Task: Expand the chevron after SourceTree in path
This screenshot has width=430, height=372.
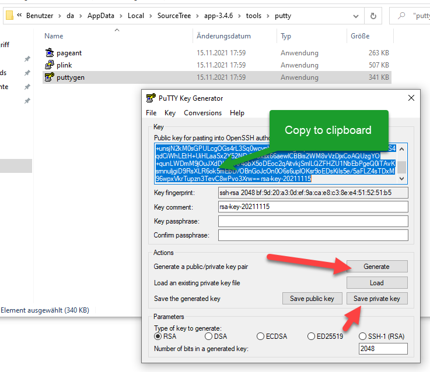Action: click(x=197, y=16)
